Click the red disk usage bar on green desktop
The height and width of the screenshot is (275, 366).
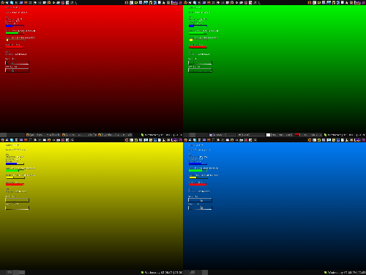pyautogui.click(x=198, y=47)
